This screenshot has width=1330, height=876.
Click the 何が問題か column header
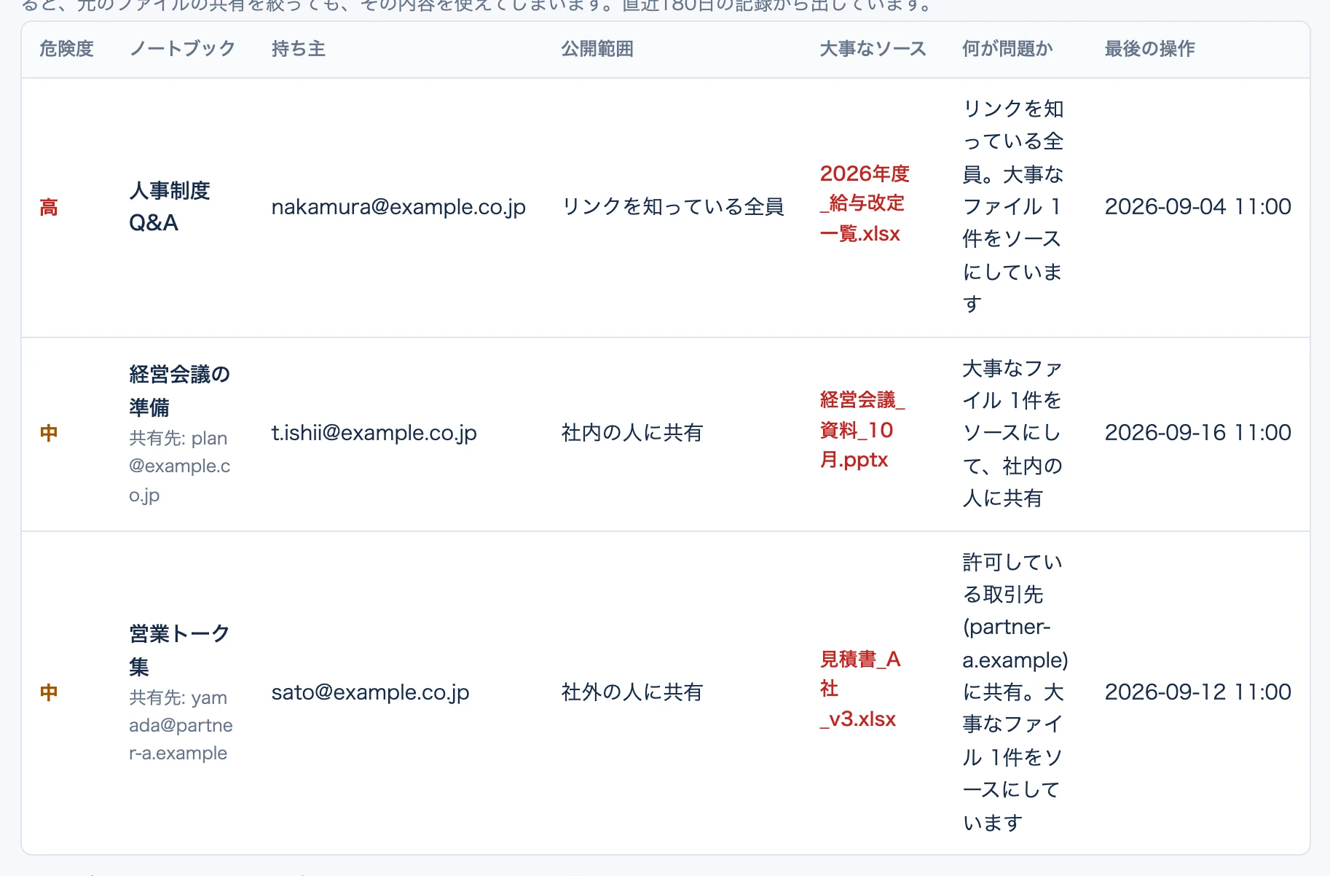point(1007,49)
